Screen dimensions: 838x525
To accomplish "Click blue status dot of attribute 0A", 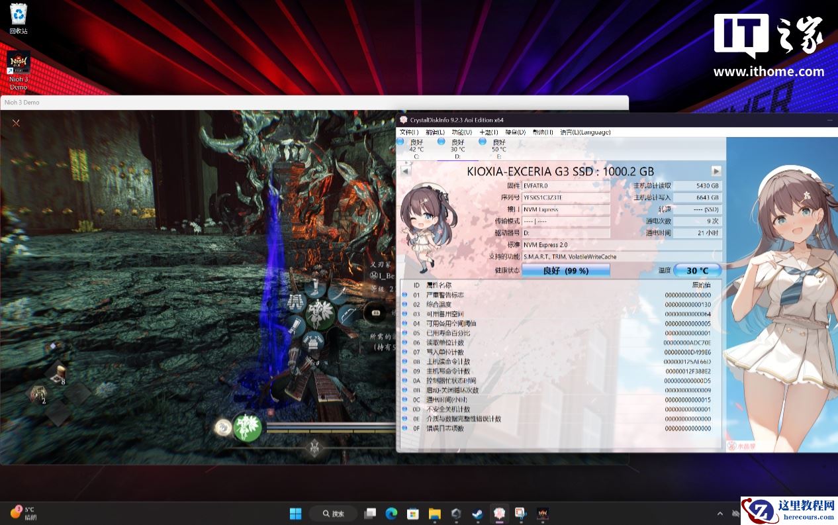I will [405, 381].
